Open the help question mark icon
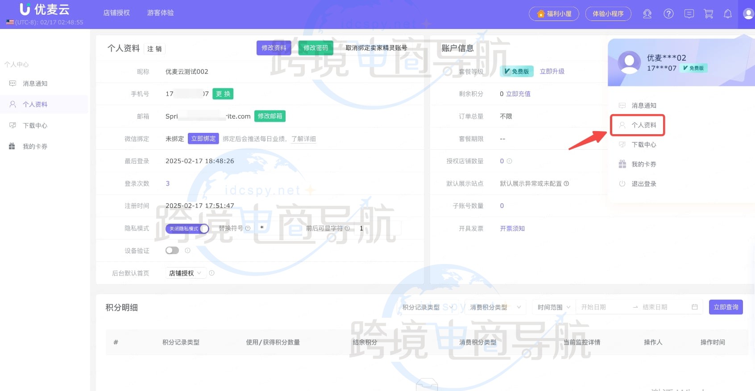Screen dimensions: 755x391 coord(668,14)
